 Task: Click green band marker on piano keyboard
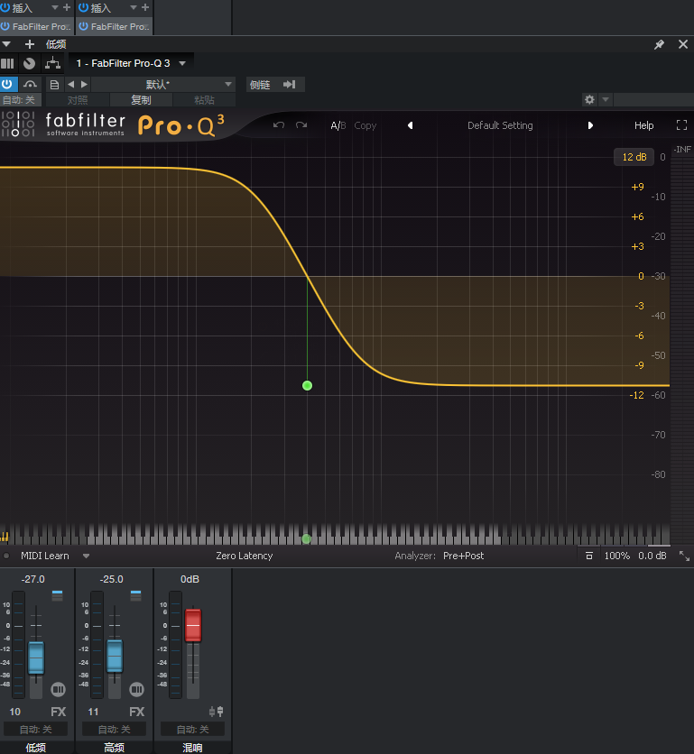(x=306, y=539)
